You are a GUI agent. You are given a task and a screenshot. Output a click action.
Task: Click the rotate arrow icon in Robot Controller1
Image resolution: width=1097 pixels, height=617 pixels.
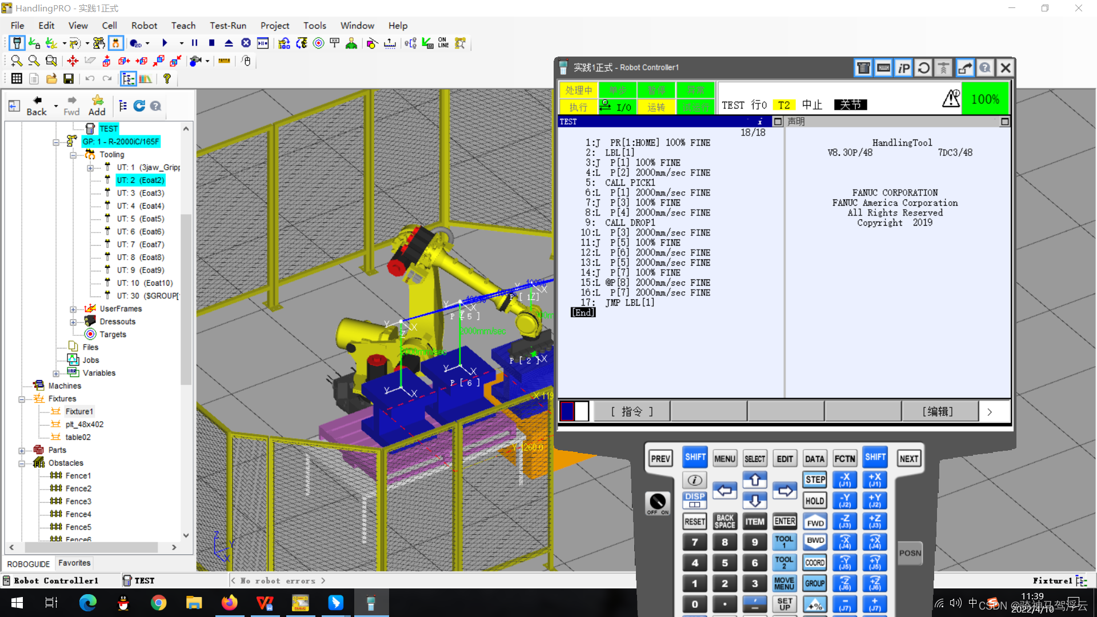923,69
